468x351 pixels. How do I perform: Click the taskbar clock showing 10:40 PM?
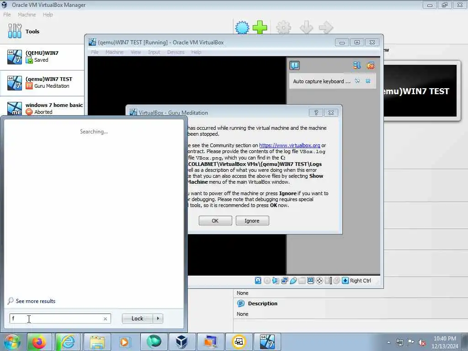coord(445,342)
